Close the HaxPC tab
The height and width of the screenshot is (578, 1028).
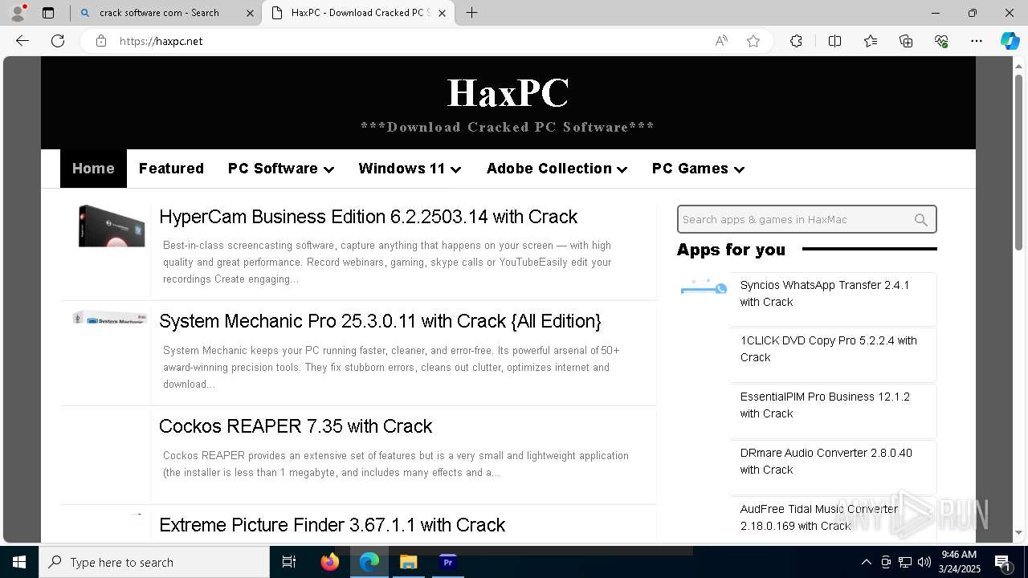coord(441,13)
